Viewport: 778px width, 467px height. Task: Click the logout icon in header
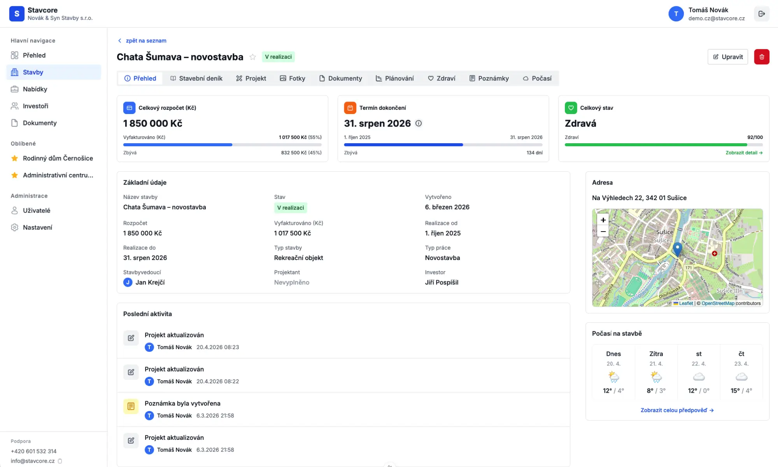761,14
